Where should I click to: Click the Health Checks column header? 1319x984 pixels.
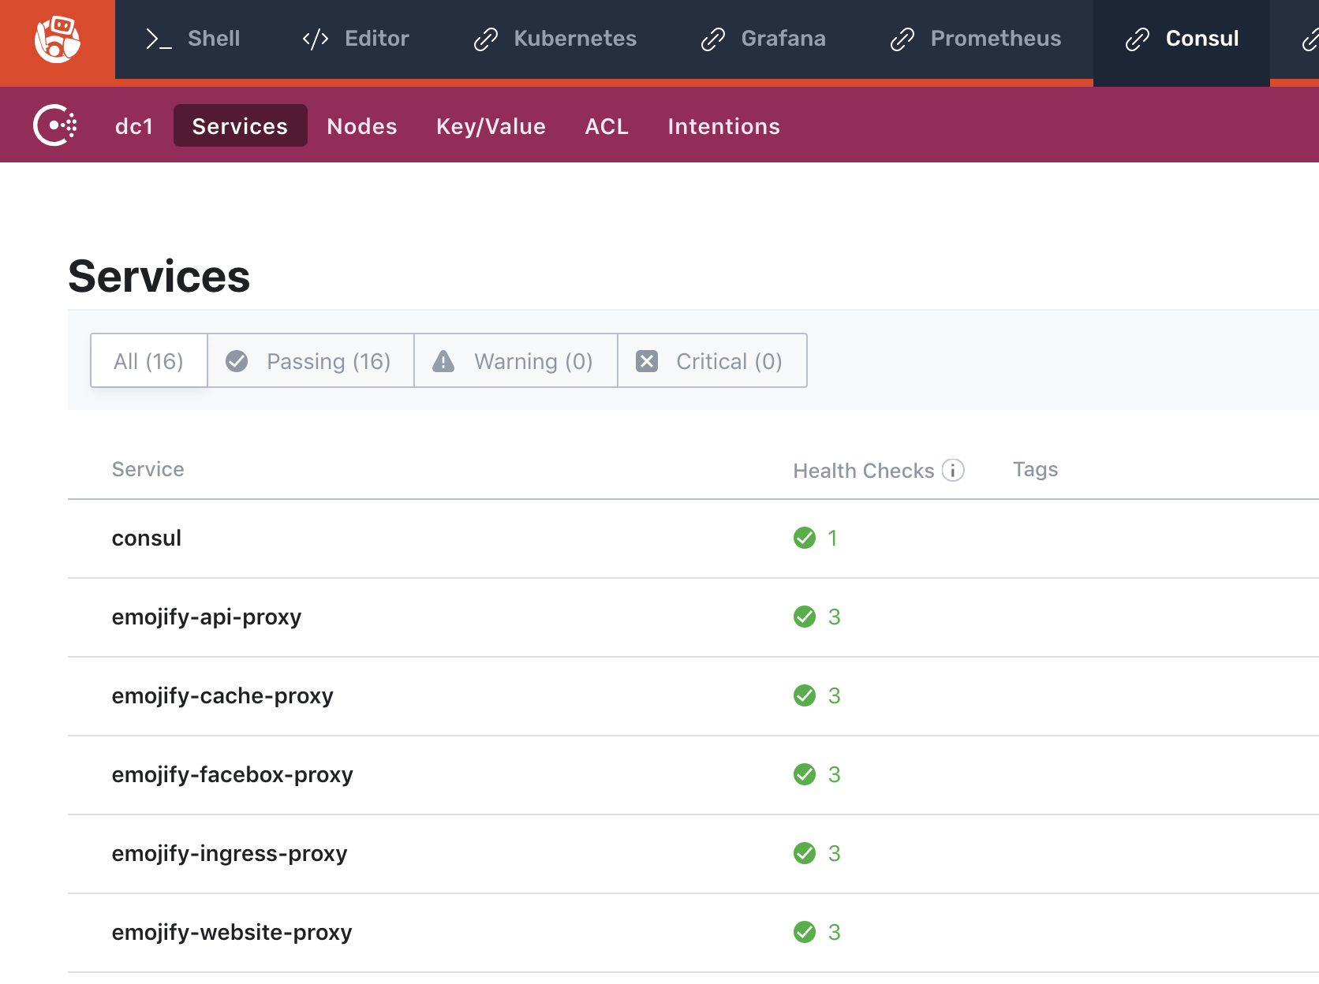pyautogui.click(x=864, y=471)
